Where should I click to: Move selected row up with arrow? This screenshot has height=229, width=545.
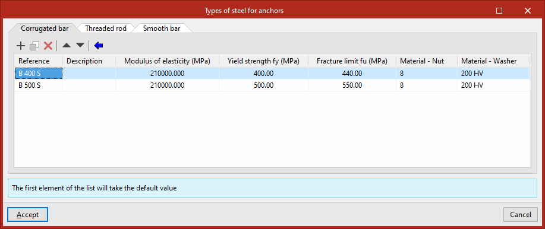(x=67, y=45)
